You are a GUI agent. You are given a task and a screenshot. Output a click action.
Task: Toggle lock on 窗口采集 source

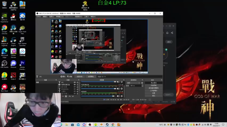77,87
